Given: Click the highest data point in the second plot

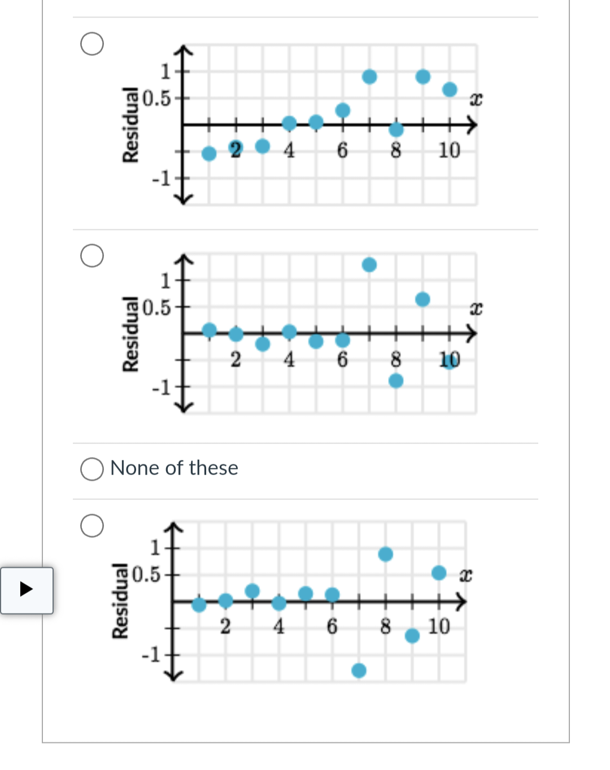Looking at the screenshot, I should point(369,264).
